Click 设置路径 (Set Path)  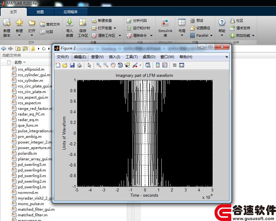pos(200,28)
